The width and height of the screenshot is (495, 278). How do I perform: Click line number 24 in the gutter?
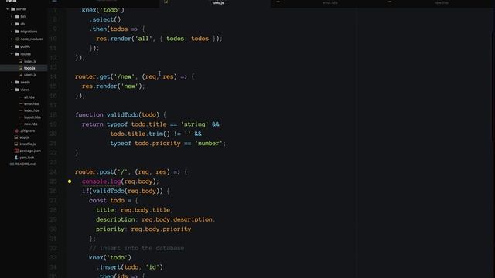(53, 171)
